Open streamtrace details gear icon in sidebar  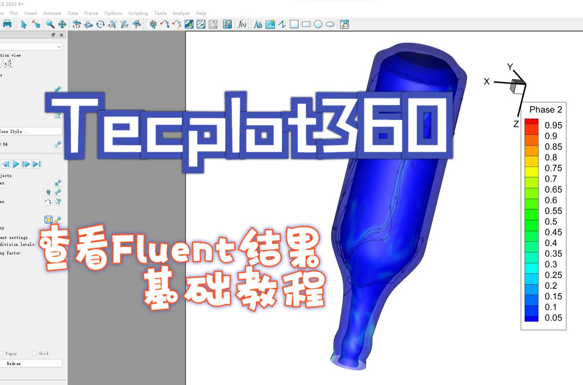(58, 201)
